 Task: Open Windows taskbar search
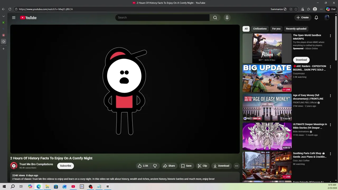click(x=13, y=187)
